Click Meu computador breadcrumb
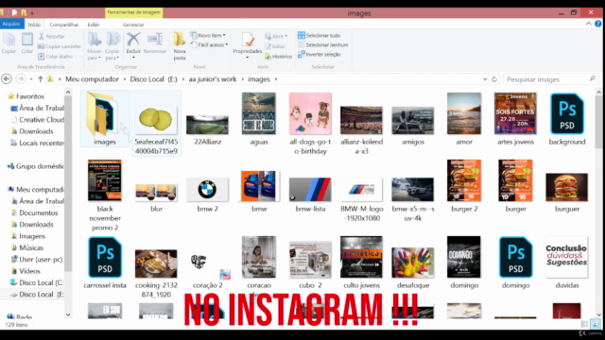Screen dimensions: 605x340 pyautogui.click(x=92, y=79)
